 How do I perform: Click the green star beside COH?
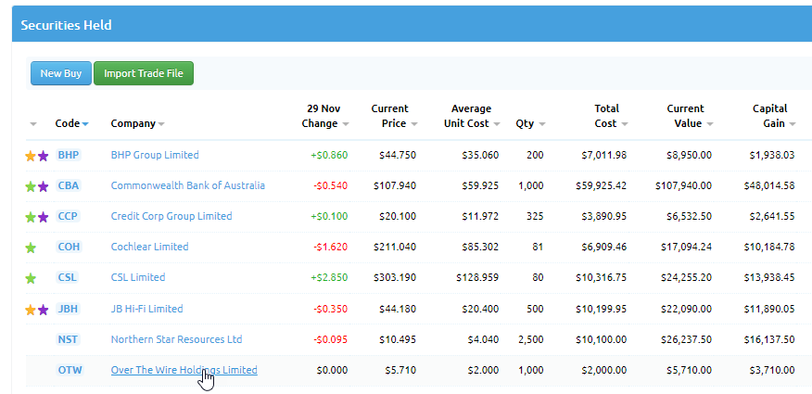point(31,248)
